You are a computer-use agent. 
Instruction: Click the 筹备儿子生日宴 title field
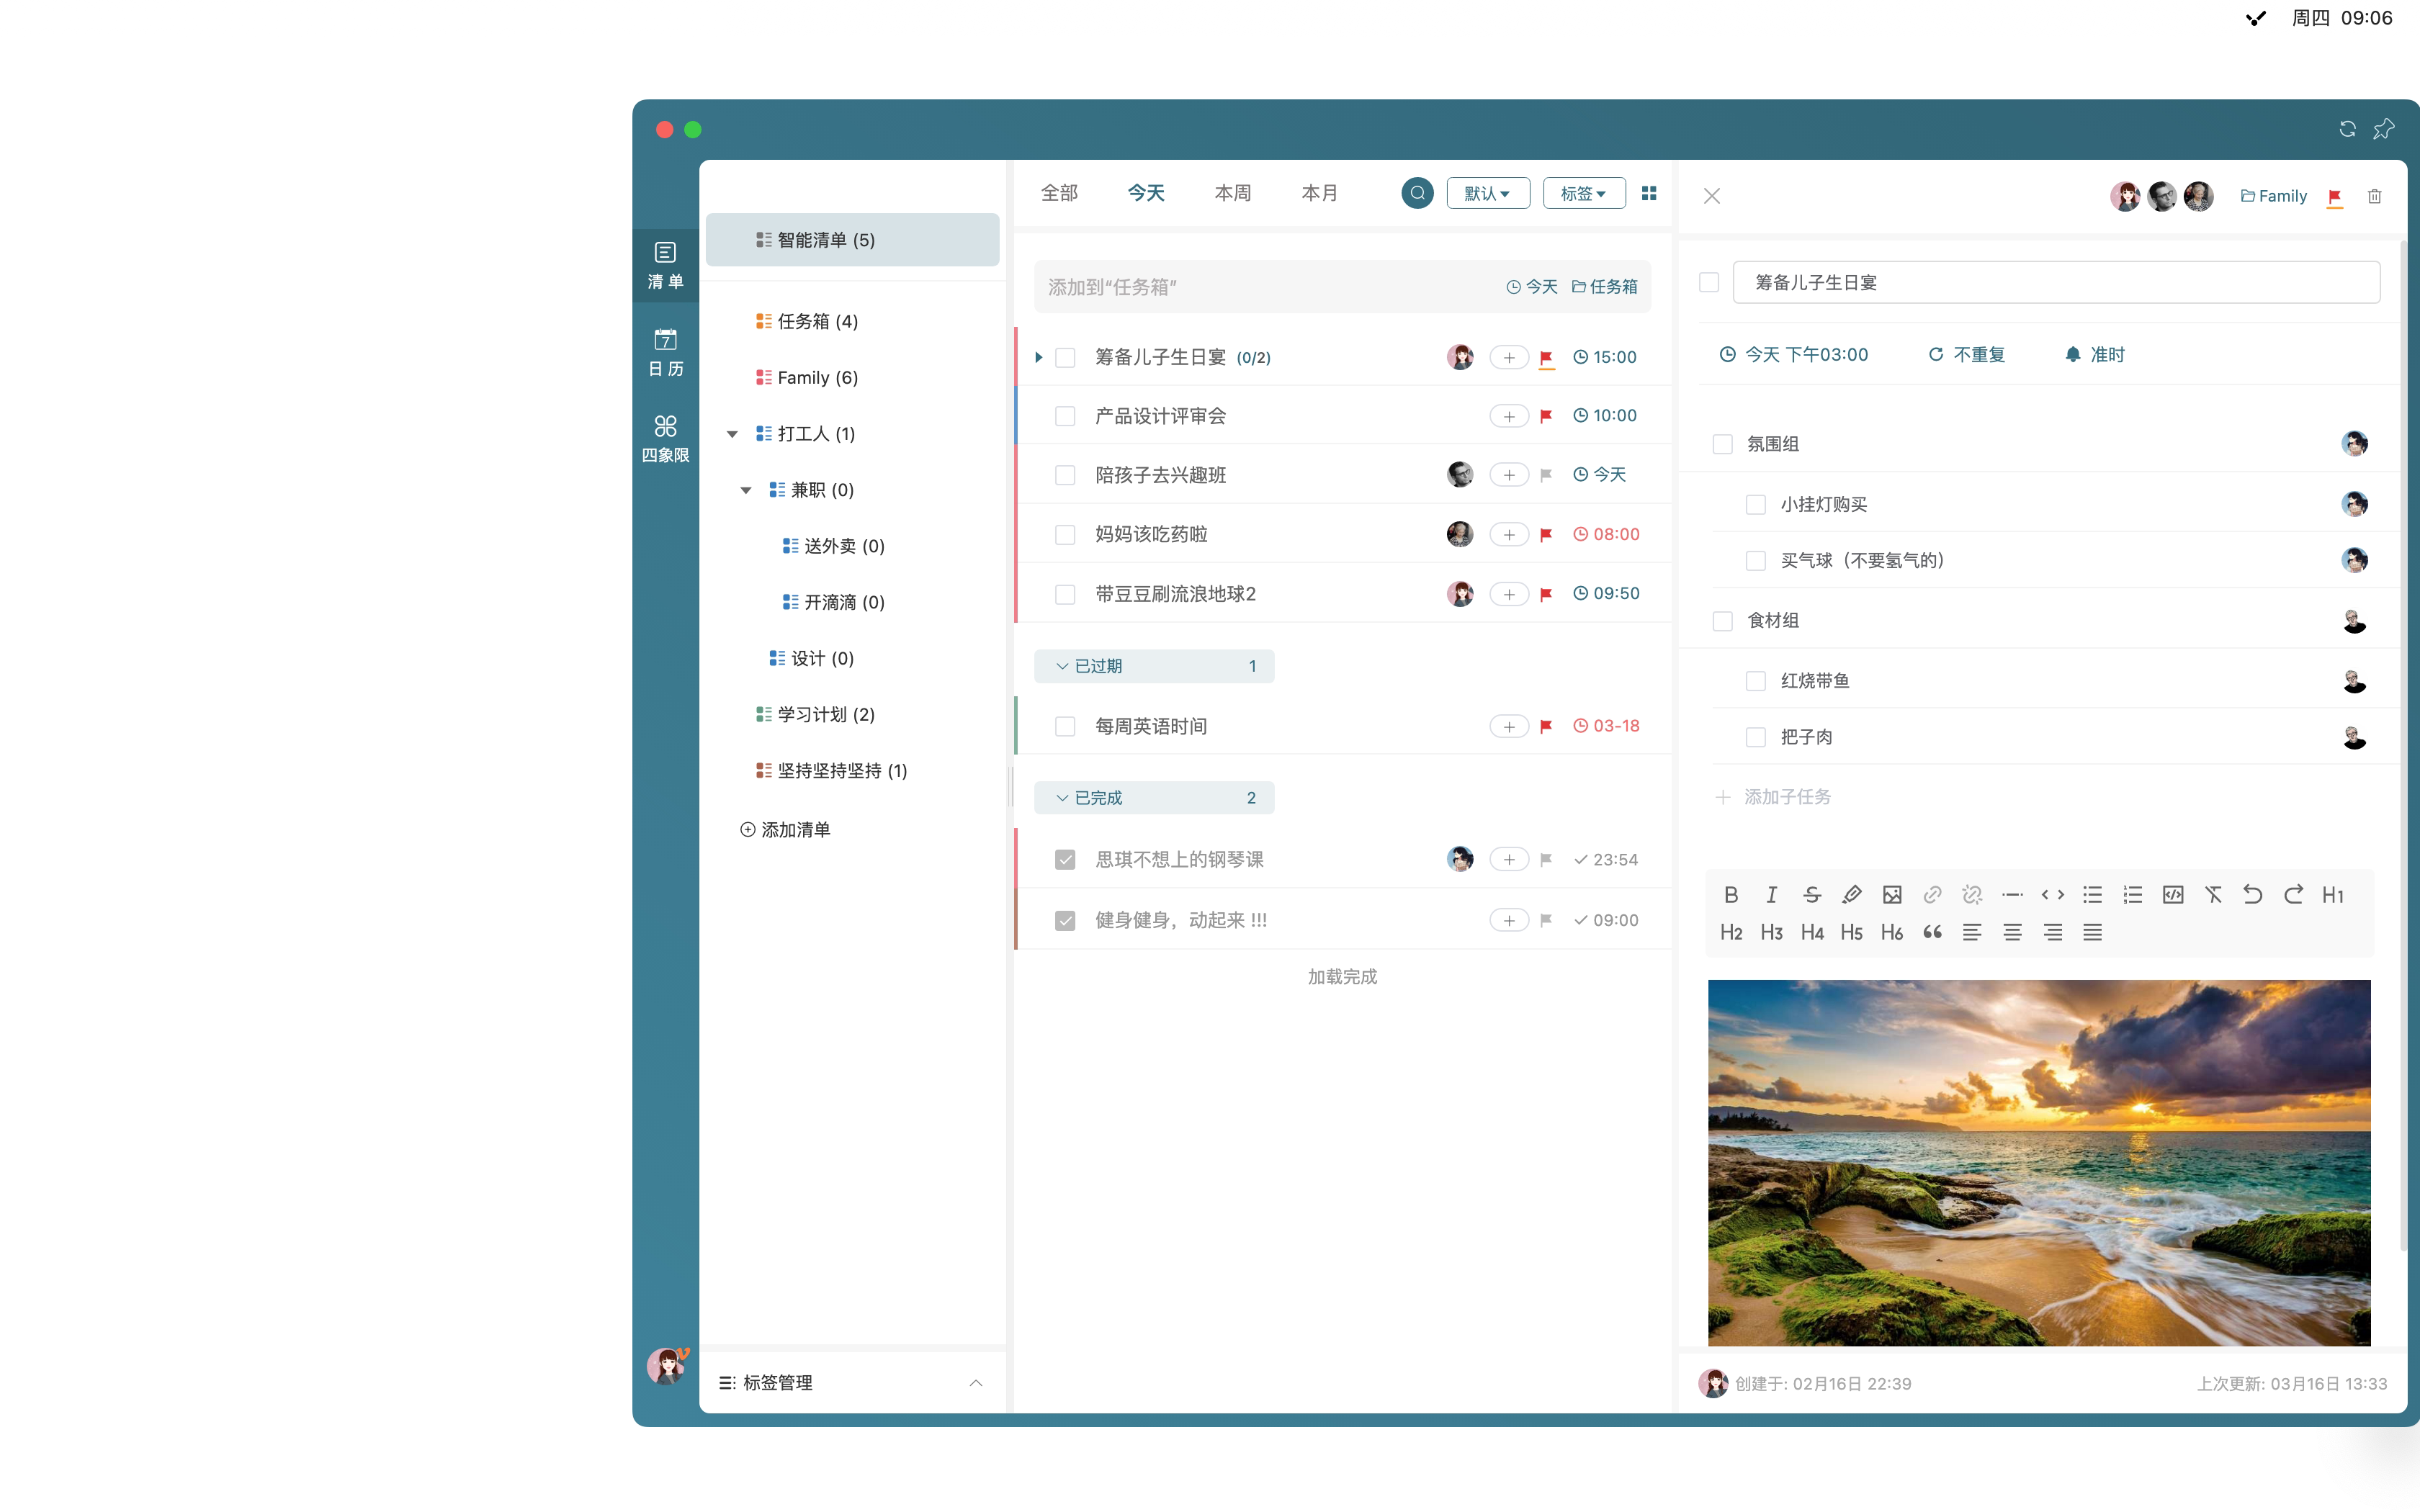click(2056, 283)
